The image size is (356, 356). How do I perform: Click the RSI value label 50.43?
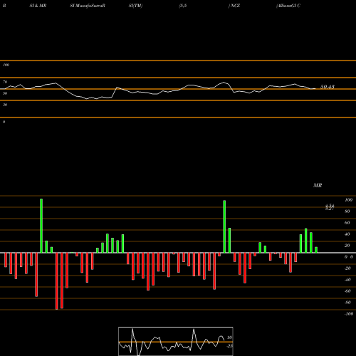(x=328, y=87)
